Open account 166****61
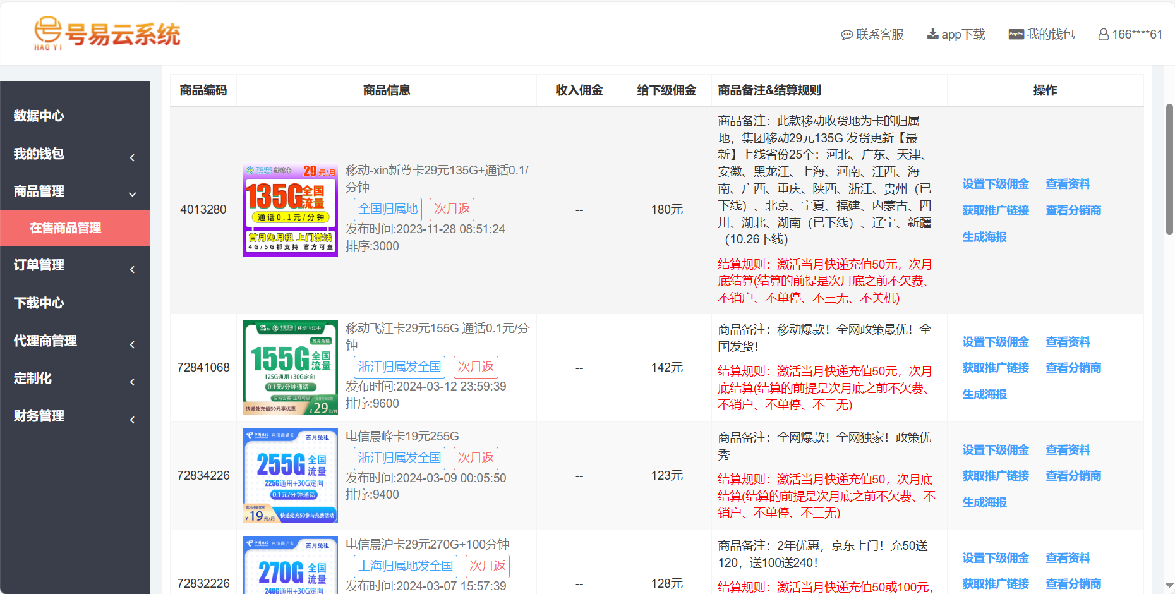 pos(1136,35)
